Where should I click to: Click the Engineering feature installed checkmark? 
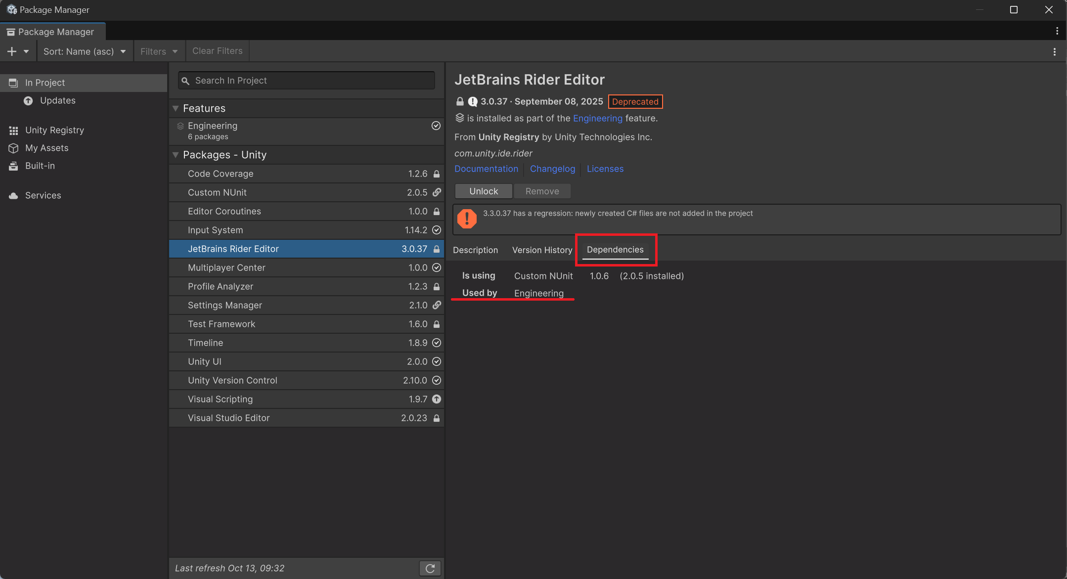pos(436,126)
